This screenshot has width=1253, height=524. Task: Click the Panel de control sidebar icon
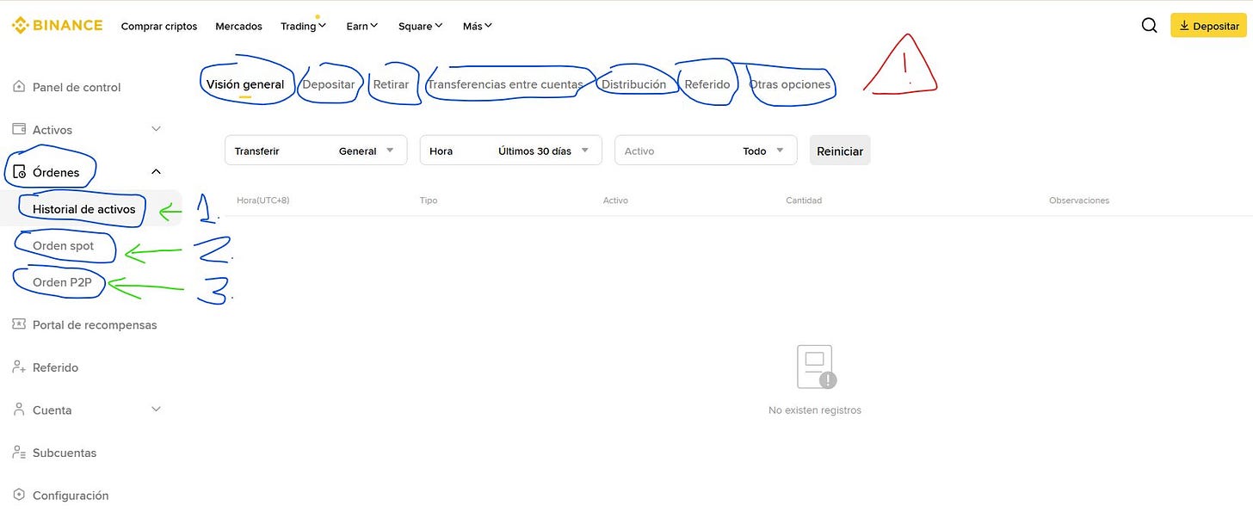point(19,87)
